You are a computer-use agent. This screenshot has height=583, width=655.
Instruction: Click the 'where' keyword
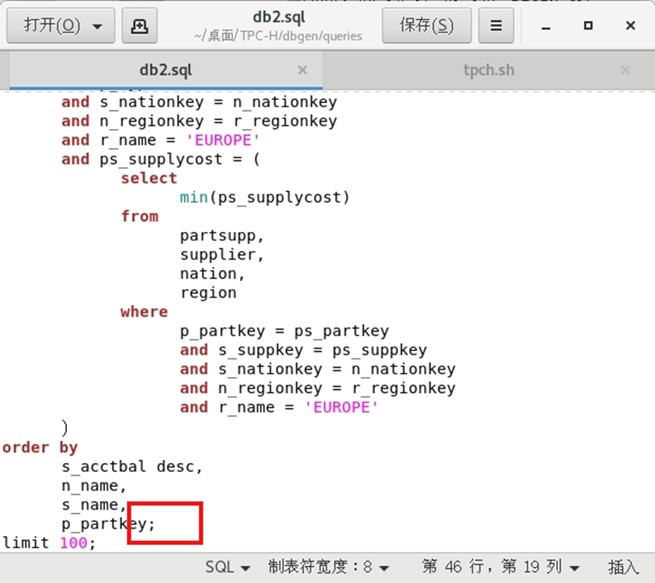(144, 312)
